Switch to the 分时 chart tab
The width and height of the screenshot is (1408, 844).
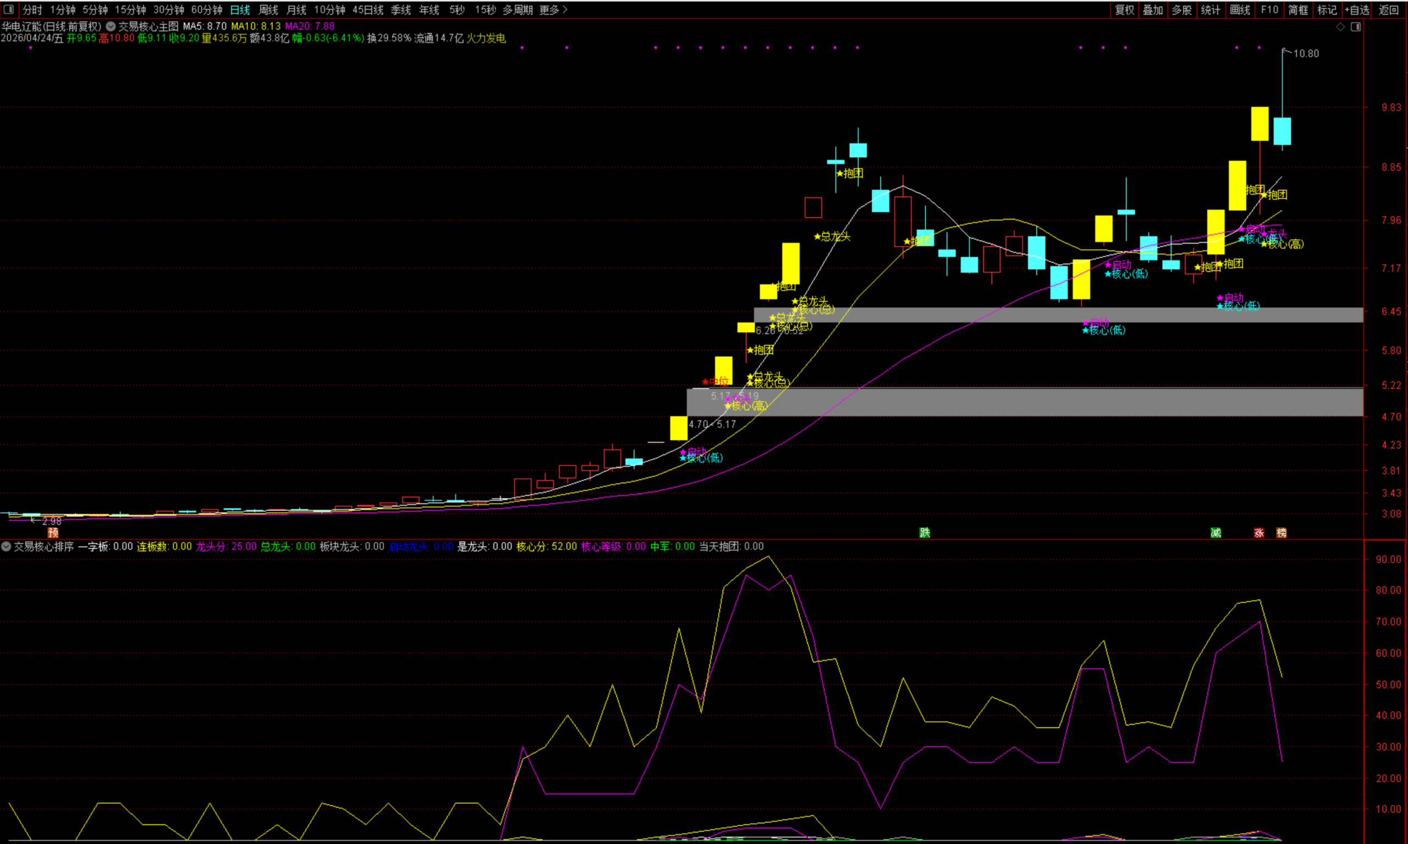coord(32,10)
